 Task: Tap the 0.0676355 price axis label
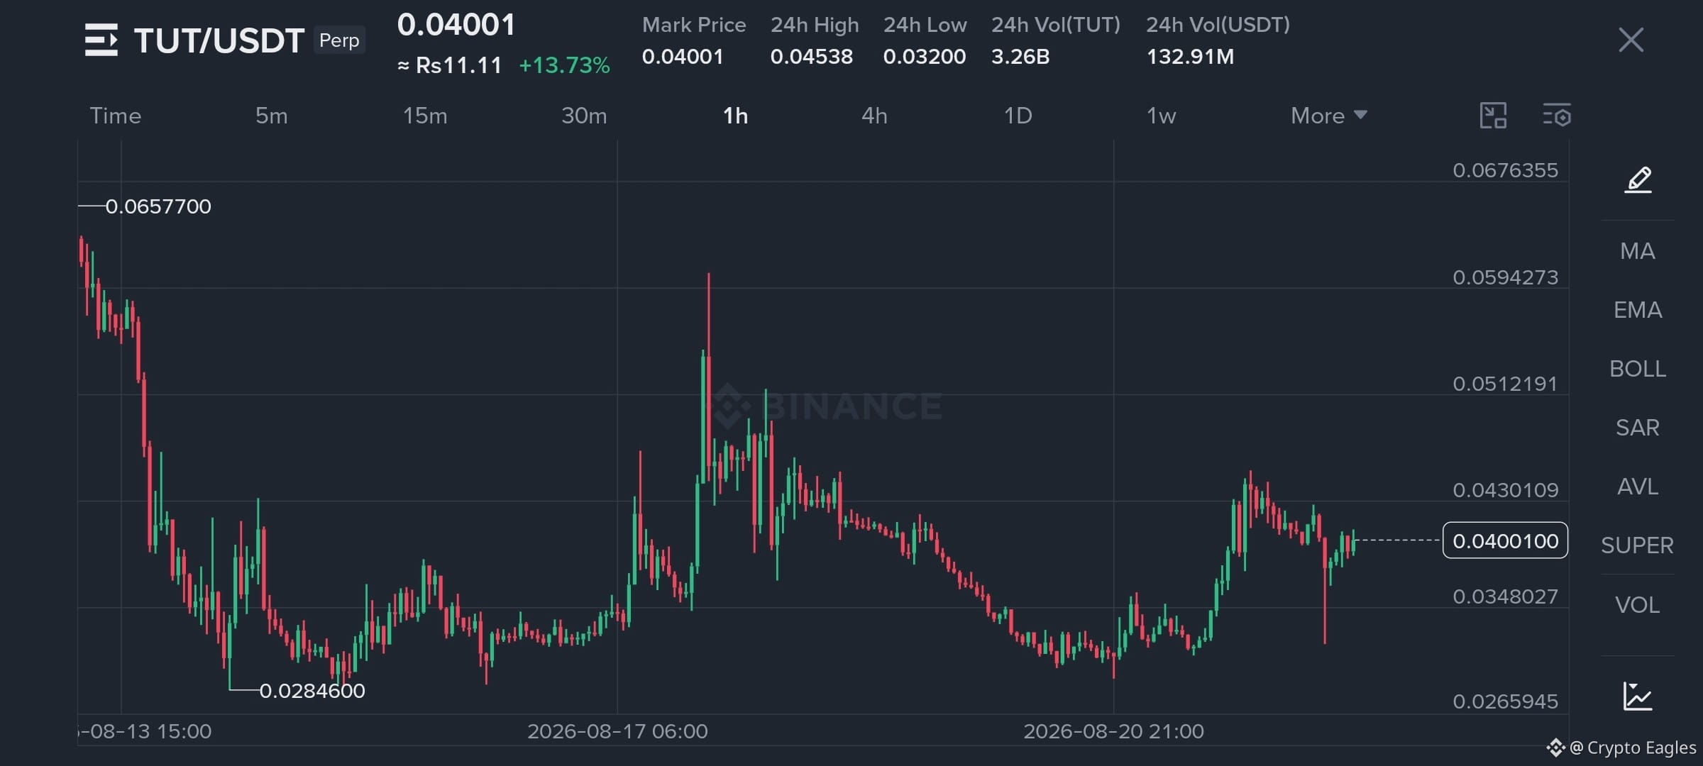click(x=1505, y=170)
